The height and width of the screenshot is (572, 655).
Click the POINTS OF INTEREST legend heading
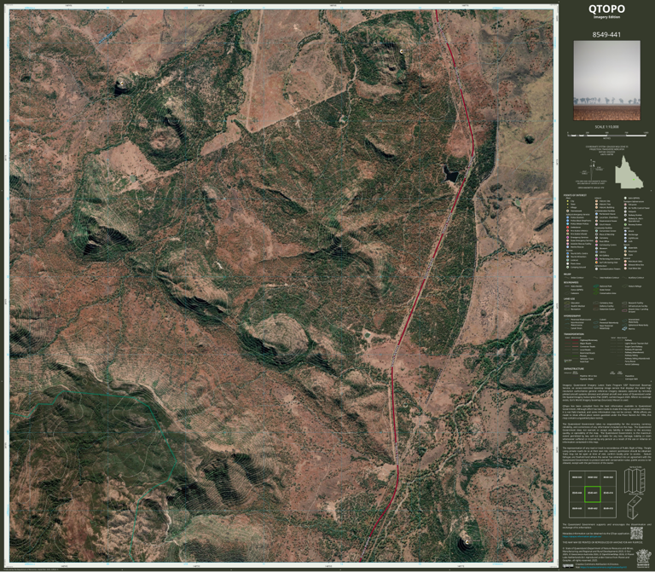pyautogui.click(x=575, y=195)
